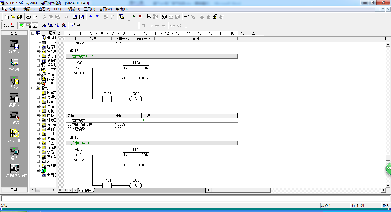Expand the 符号表 tree node
Screen dimensions: 391x212
tap(38, 51)
